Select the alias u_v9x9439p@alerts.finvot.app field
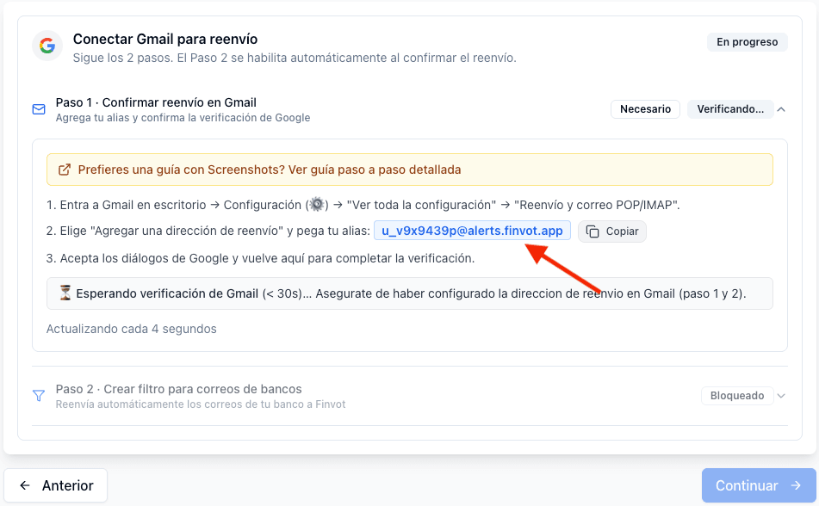This screenshot has width=819, height=506. tap(472, 231)
